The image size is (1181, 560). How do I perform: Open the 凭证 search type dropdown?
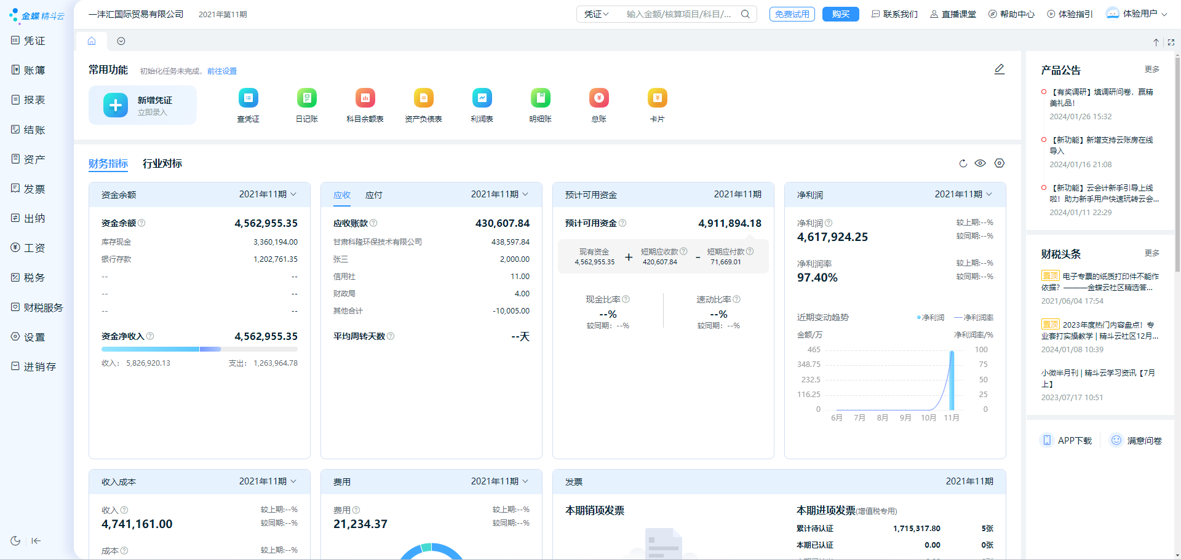(597, 14)
